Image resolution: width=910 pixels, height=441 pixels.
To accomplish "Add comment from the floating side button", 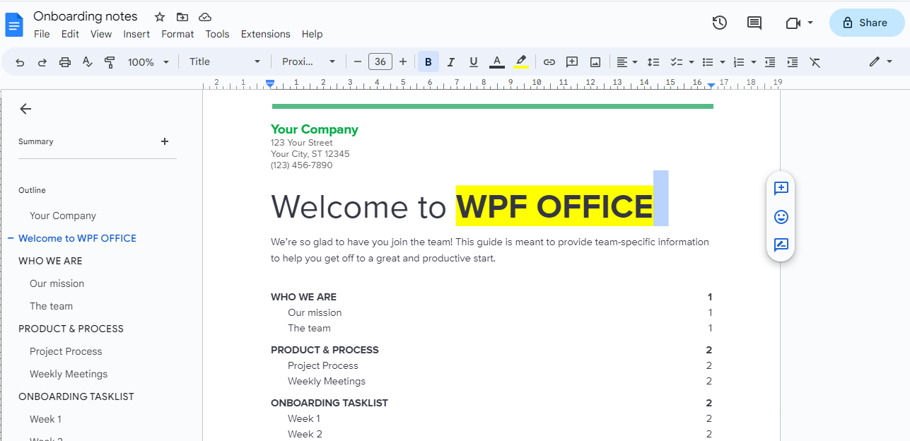I will click(781, 188).
